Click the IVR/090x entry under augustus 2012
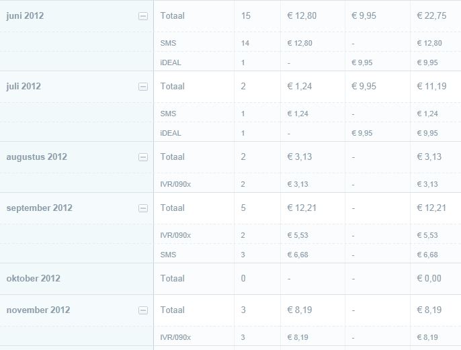 [x=175, y=184]
